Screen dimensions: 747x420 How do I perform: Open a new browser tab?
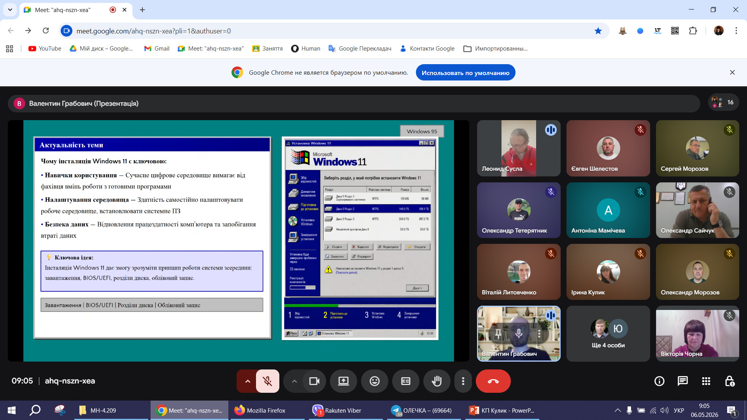tap(142, 10)
